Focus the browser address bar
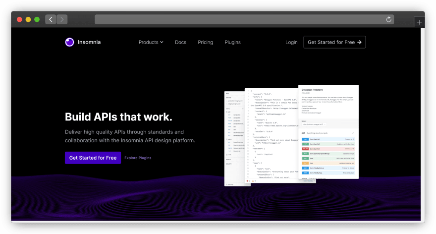The width and height of the screenshot is (436, 234). pyautogui.click(x=244, y=19)
